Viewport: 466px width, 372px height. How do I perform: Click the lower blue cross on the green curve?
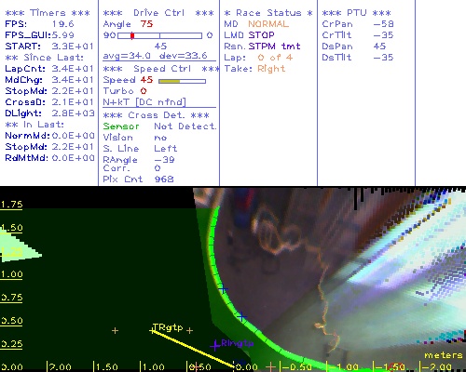coord(241,317)
